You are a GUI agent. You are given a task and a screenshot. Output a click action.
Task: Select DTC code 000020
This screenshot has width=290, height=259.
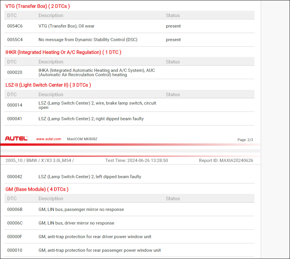15,72
